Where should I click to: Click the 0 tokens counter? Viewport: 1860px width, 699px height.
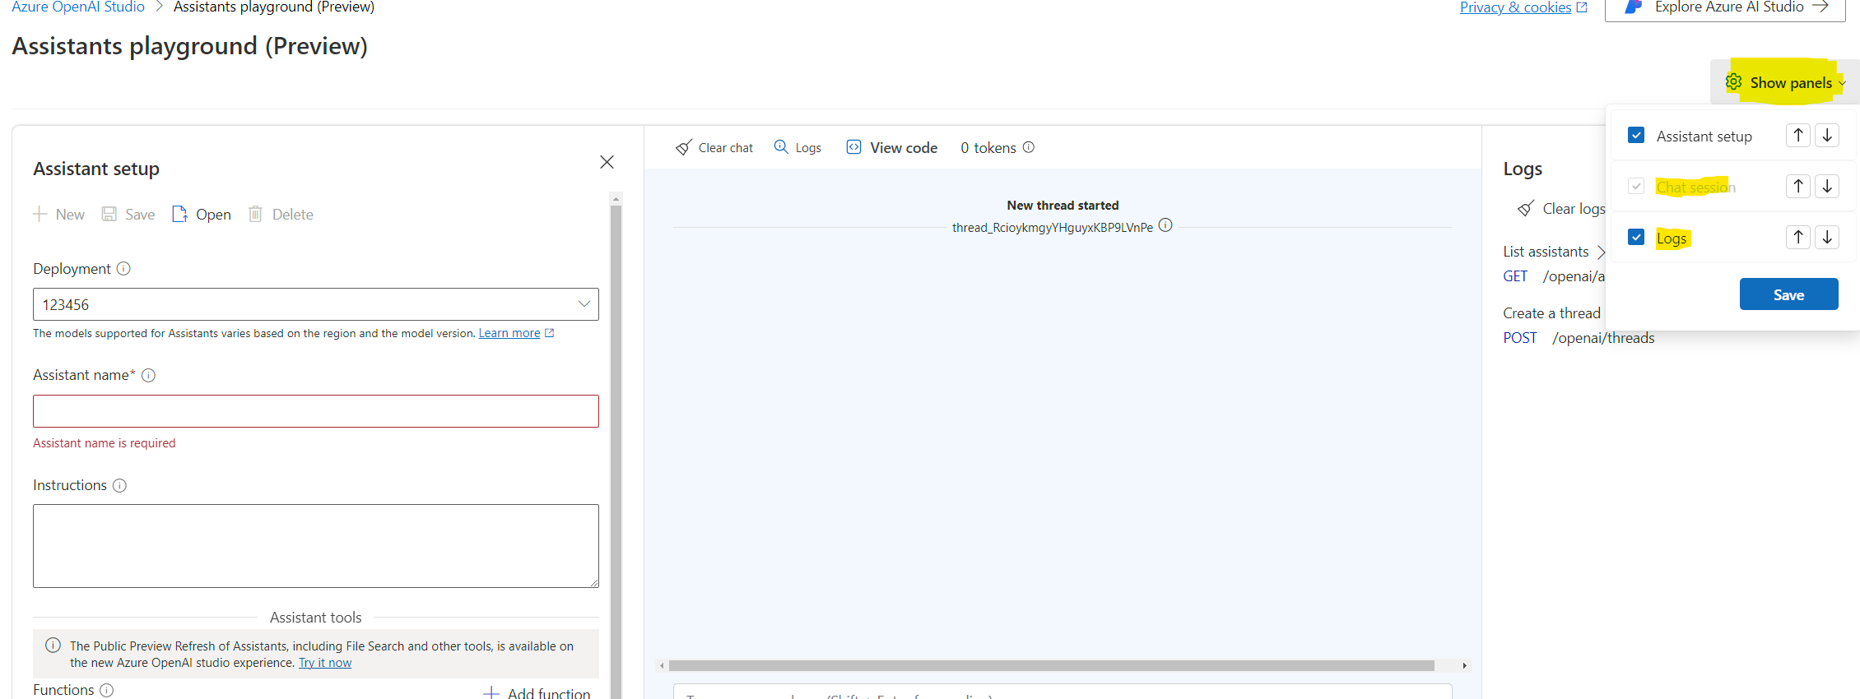point(988,148)
